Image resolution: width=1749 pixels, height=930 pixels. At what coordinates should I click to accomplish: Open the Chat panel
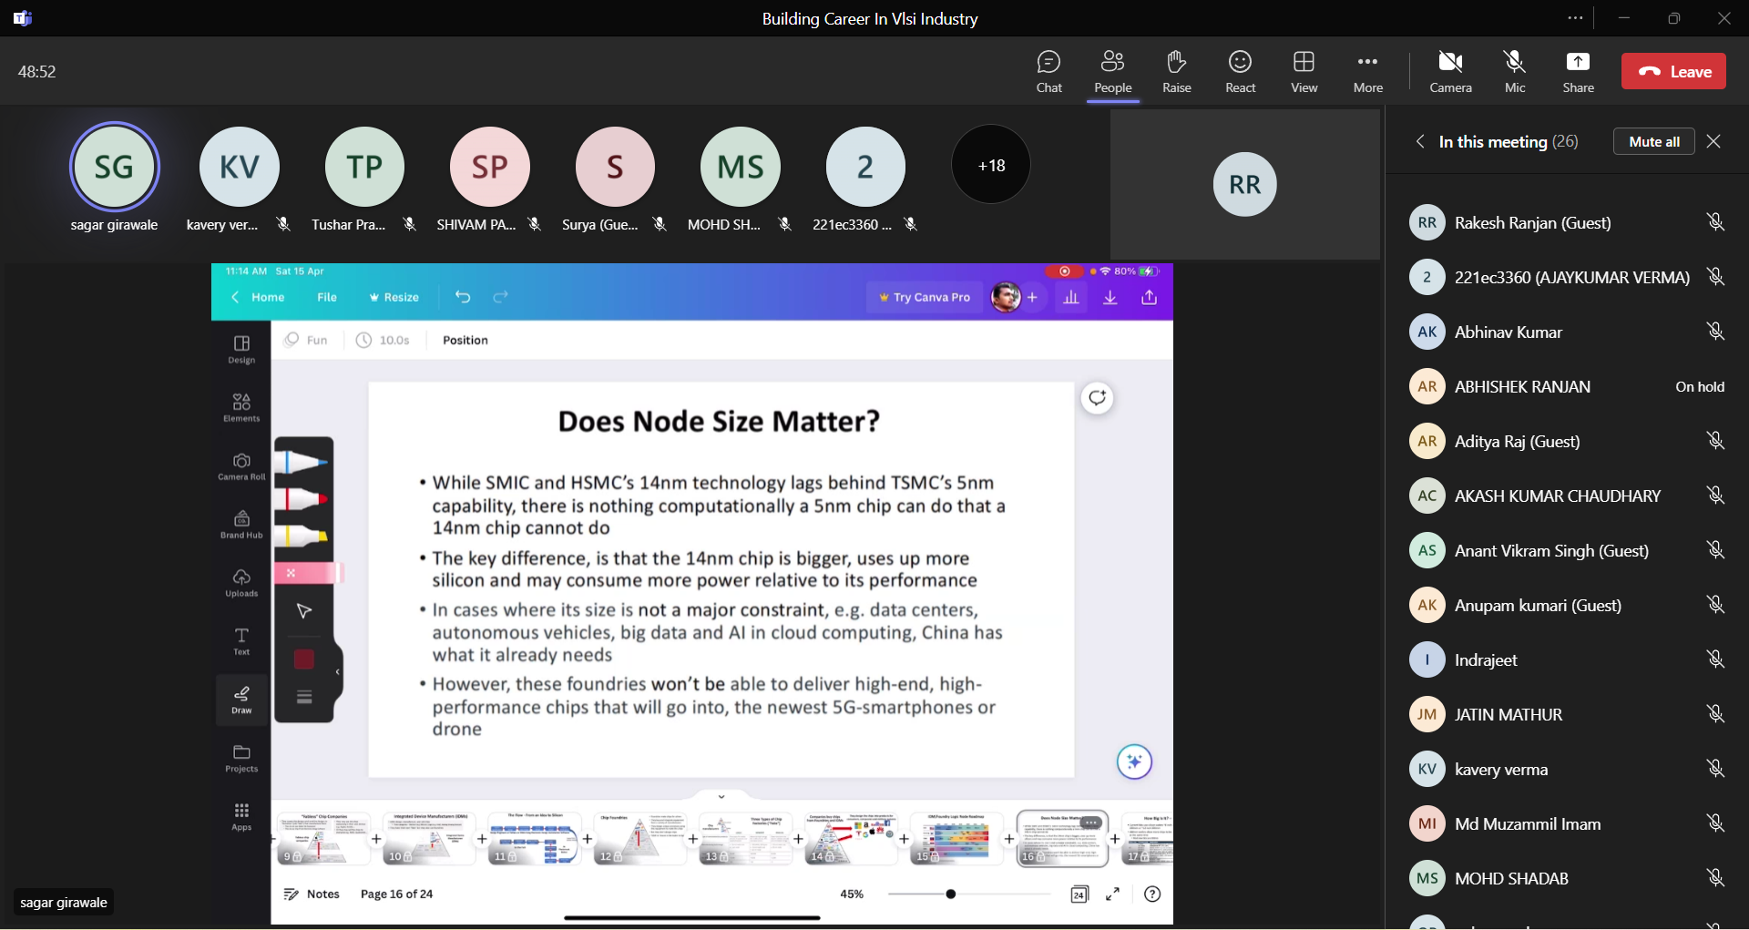pos(1048,72)
